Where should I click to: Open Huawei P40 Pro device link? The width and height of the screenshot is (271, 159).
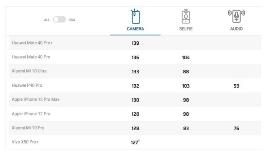[27, 86]
